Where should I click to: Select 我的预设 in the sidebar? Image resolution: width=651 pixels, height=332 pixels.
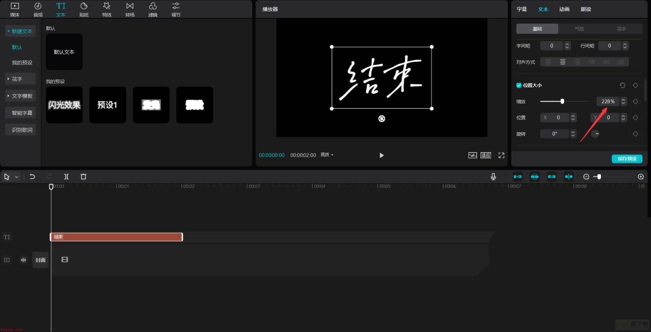point(22,63)
